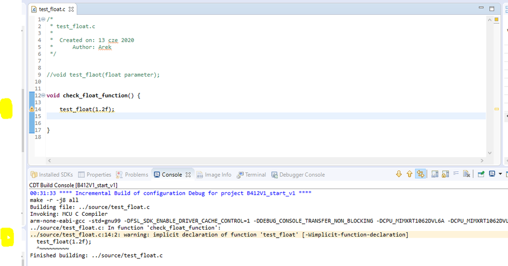Place cursor on highlighted line 15
The height and width of the screenshot is (266, 508).
coord(266,116)
